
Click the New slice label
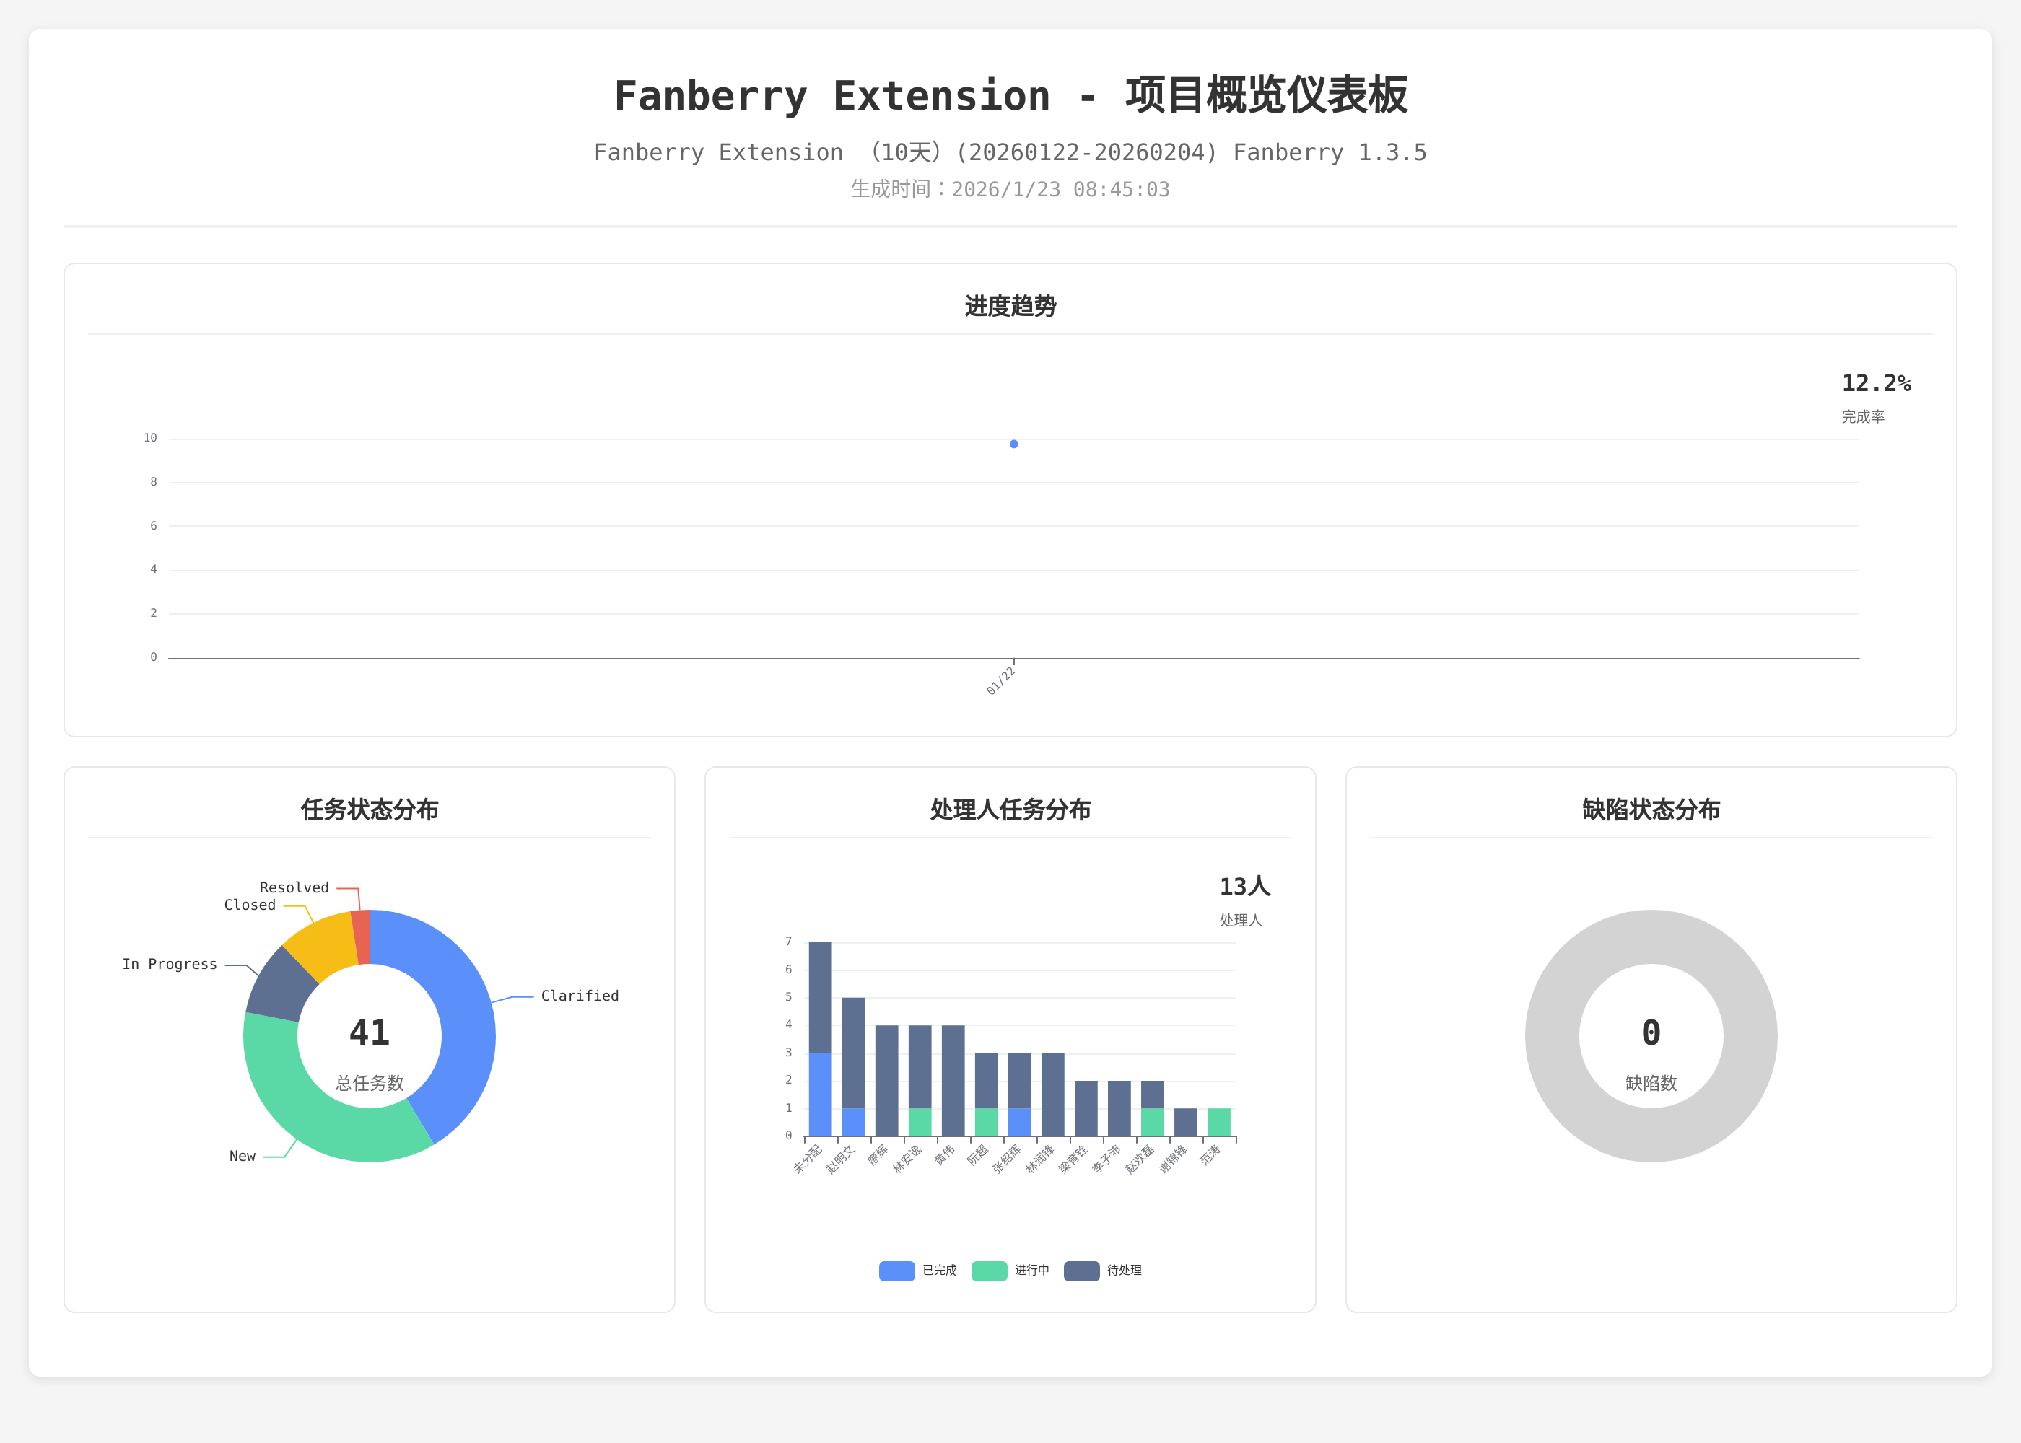(x=242, y=1156)
